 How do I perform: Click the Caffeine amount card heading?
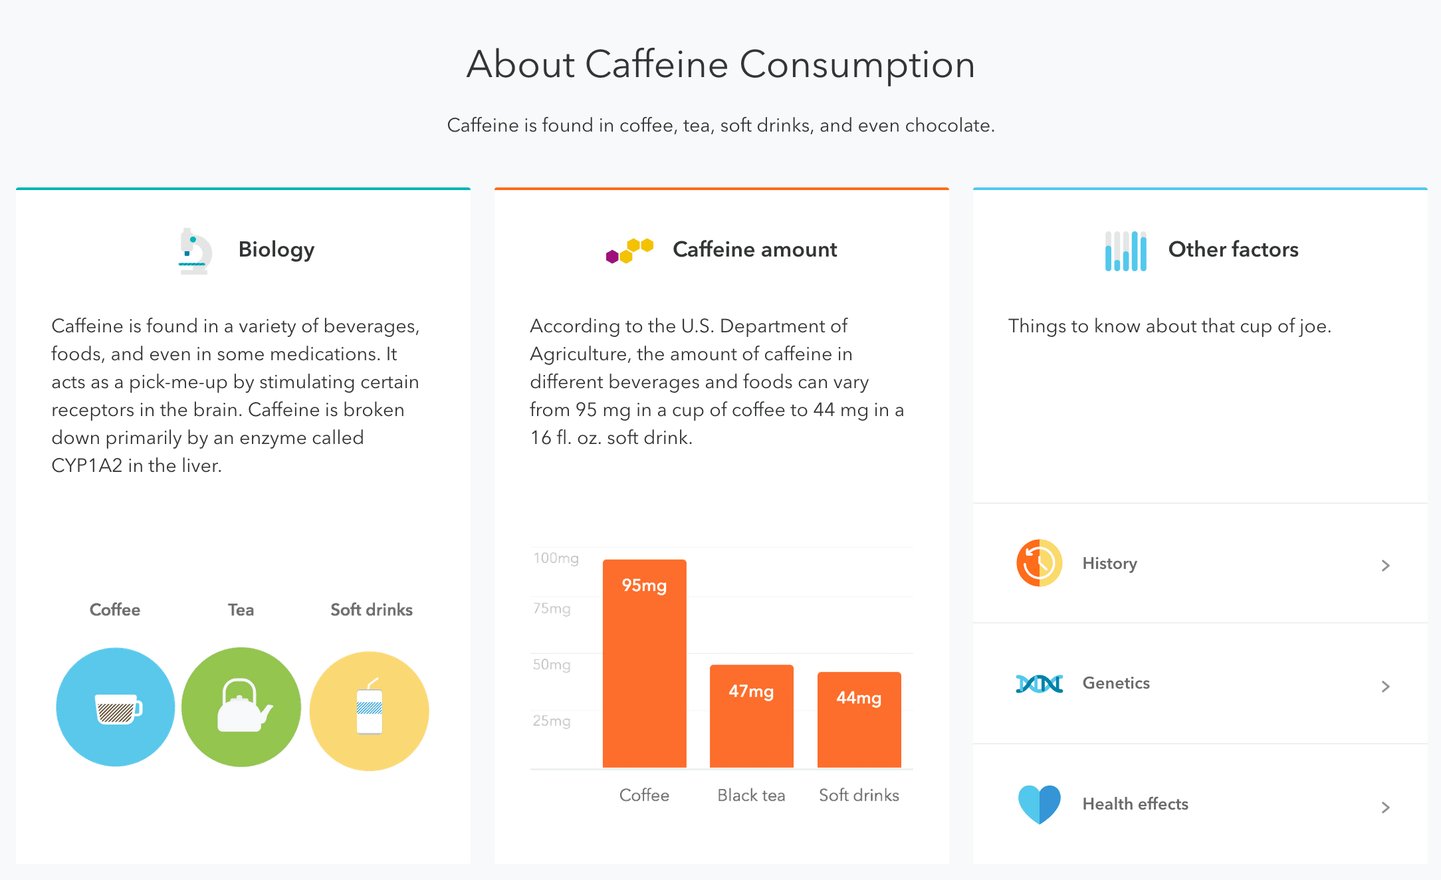point(755,249)
